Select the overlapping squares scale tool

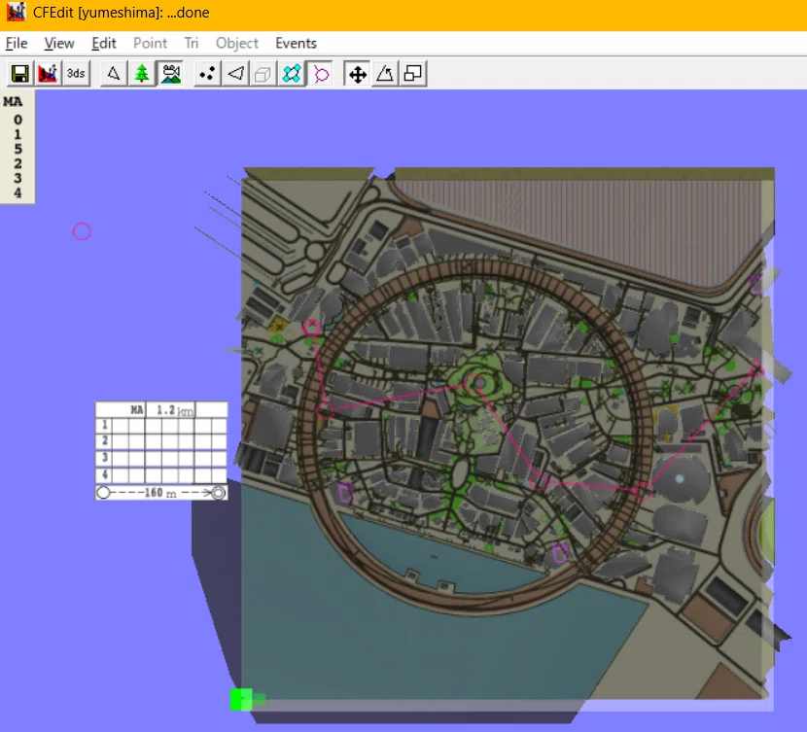[413, 74]
